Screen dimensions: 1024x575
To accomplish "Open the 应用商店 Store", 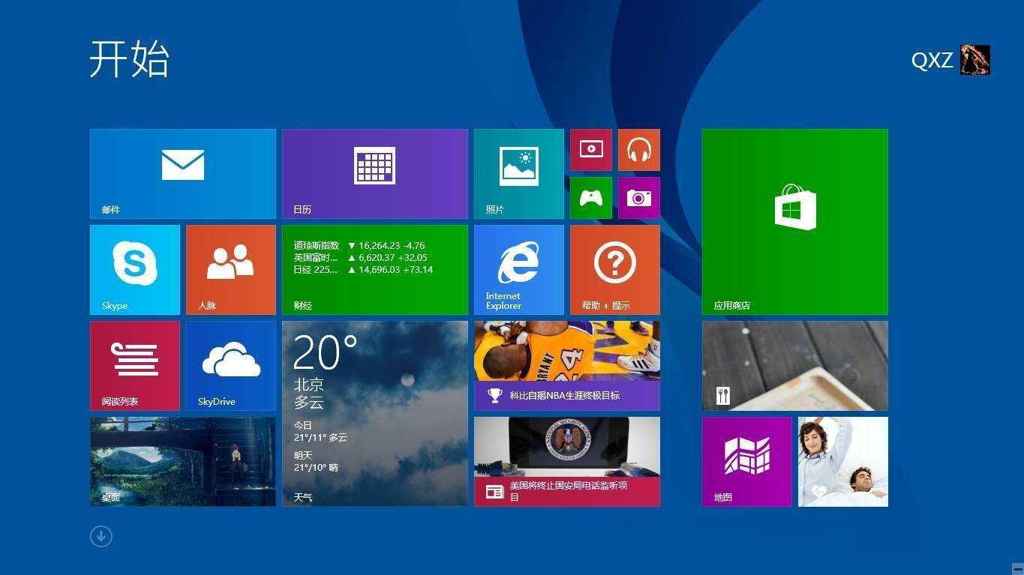I will pyautogui.click(x=794, y=220).
